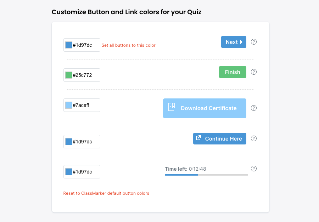
Task: Click Set all buttons to this color
Action: click(x=128, y=45)
